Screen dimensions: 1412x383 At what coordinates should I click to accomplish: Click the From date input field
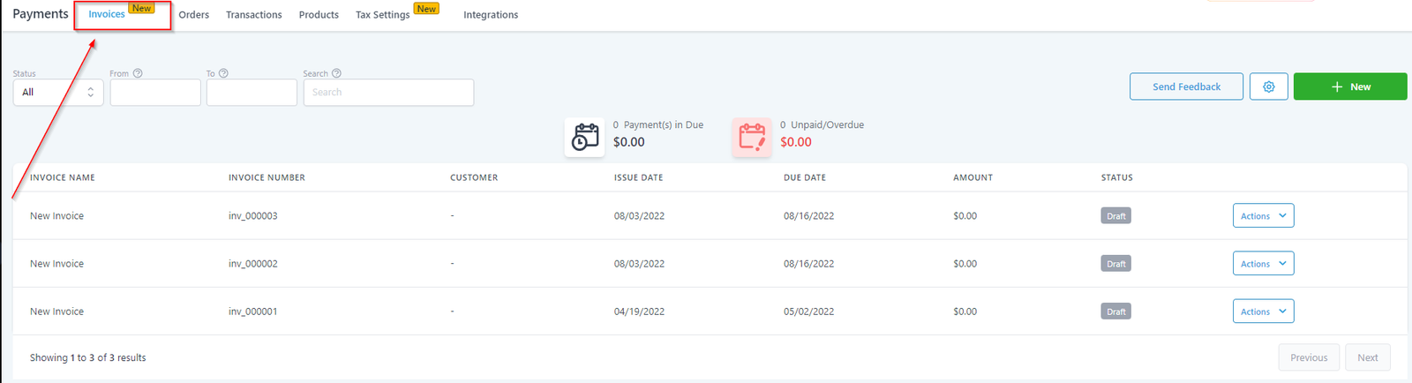[x=155, y=92]
